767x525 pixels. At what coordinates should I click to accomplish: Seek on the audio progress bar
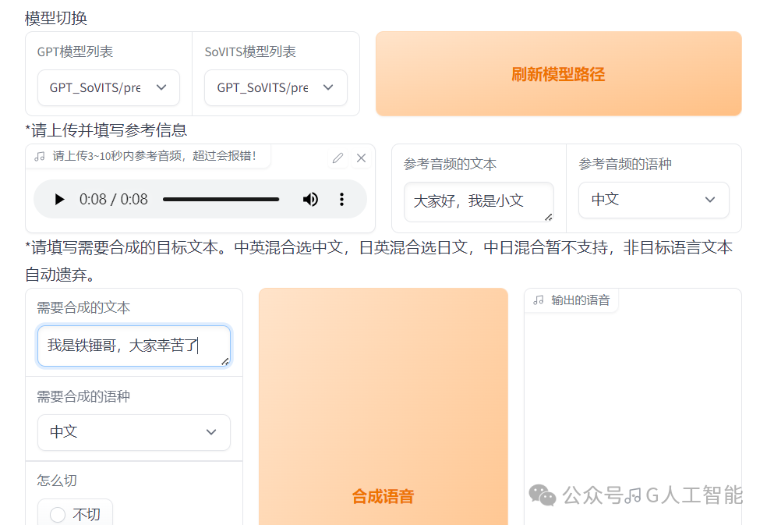(x=221, y=200)
